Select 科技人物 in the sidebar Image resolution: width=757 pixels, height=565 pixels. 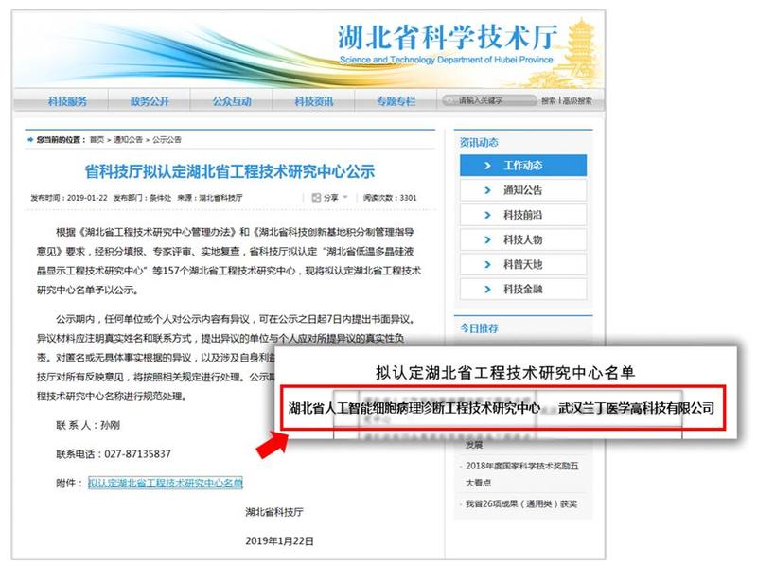point(523,239)
